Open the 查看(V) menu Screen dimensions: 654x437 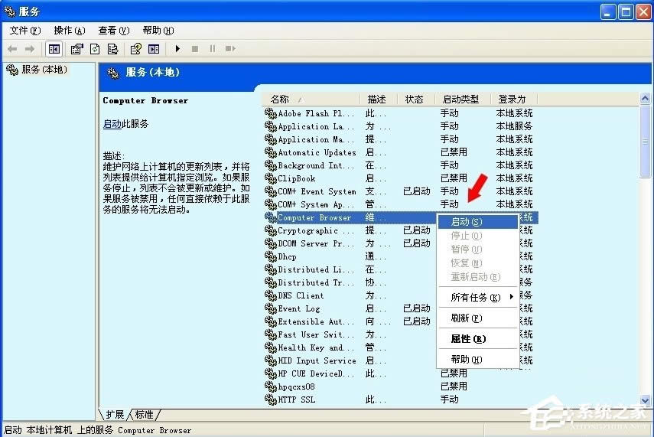(113, 31)
